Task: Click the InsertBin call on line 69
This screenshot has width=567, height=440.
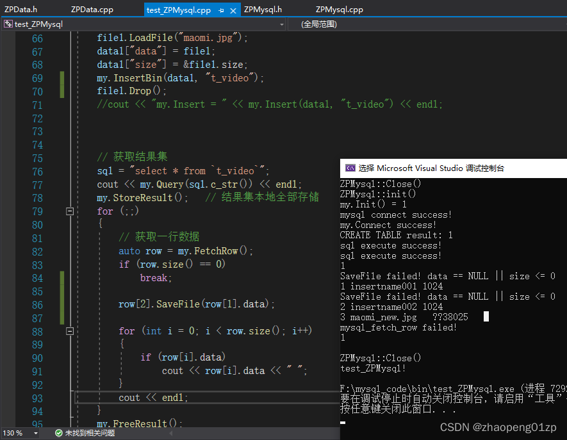Action: pyautogui.click(x=138, y=78)
